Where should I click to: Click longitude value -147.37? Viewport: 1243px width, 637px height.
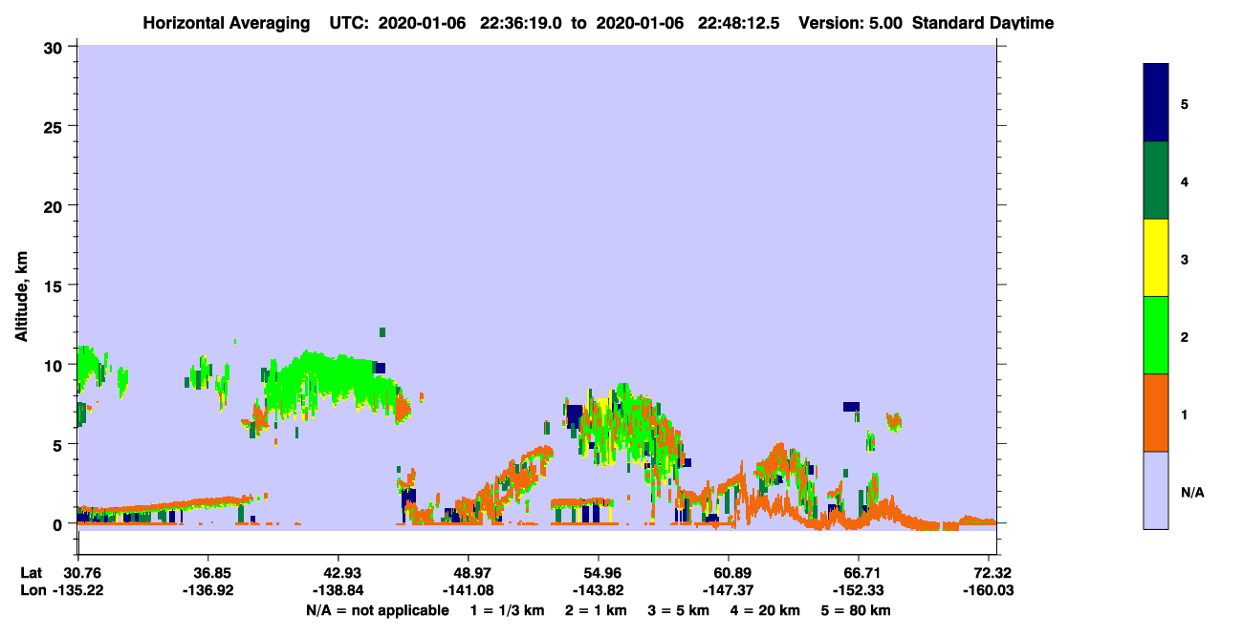coord(729,590)
